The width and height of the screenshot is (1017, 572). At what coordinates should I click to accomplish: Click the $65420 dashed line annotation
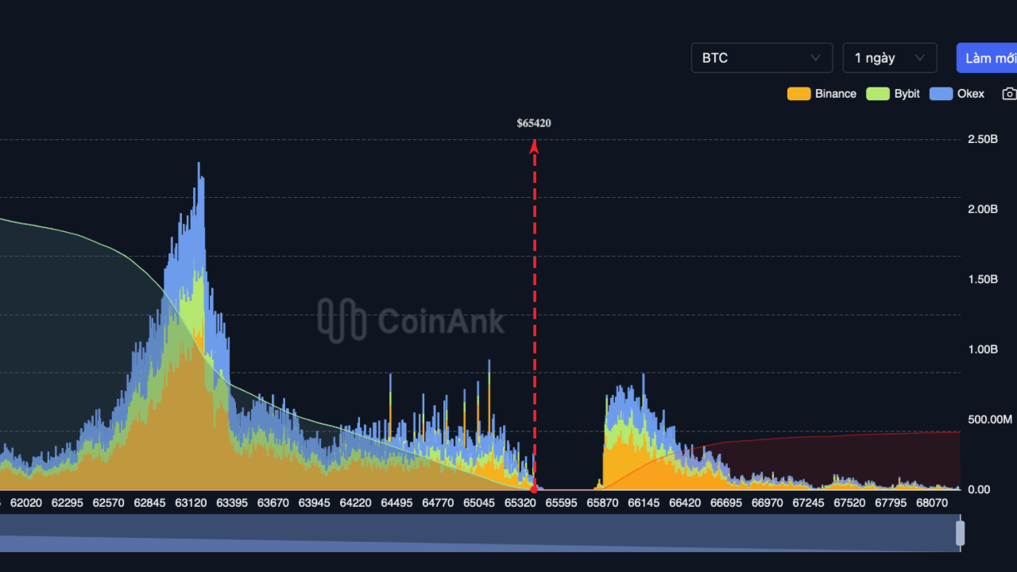pos(534,318)
